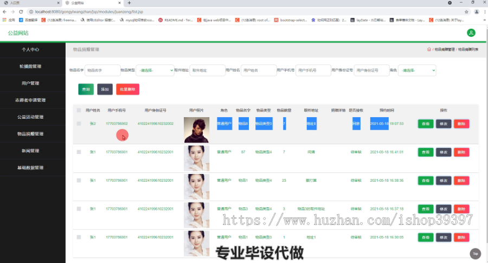Viewport: 488px width, 263px height.
Task: Reload the page with refresh icon
Action: [x=21, y=12]
